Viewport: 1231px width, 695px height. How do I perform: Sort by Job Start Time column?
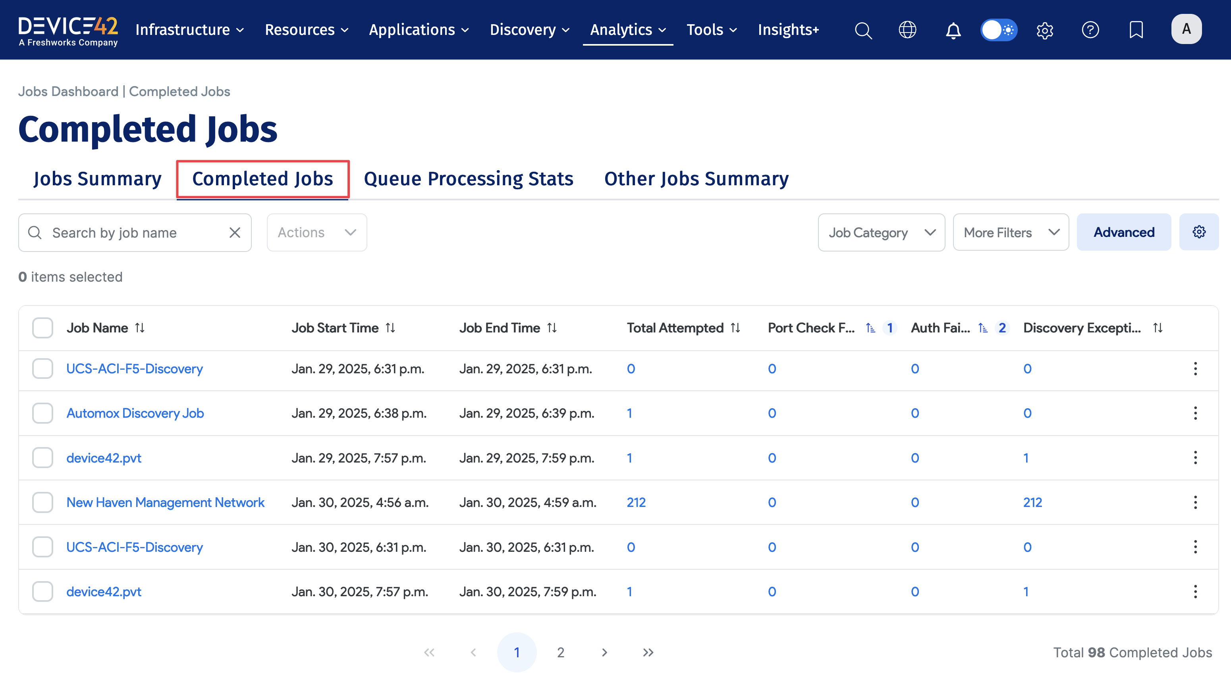pos(390,328)
